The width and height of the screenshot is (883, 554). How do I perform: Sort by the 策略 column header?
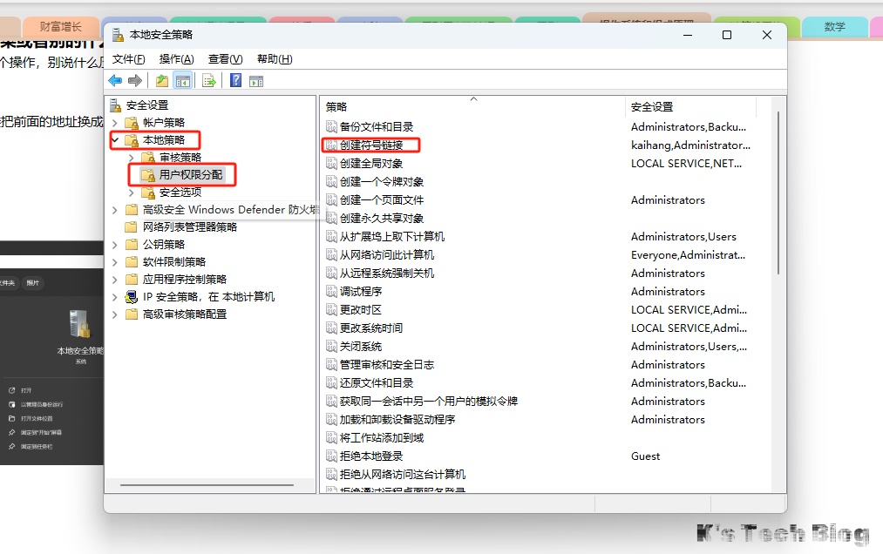click(x=471, y=106)
